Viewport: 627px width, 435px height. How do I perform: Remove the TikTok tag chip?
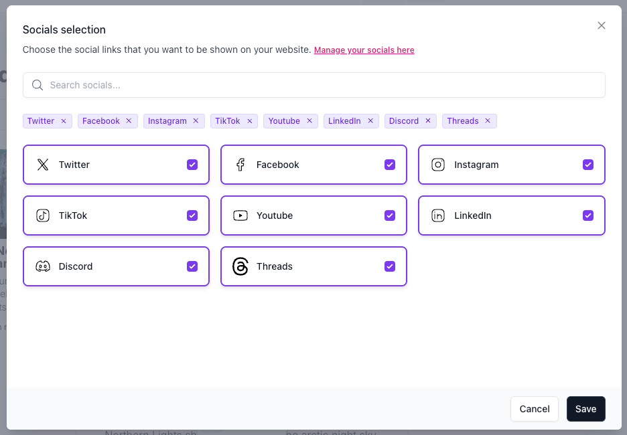tap(250, 121)
